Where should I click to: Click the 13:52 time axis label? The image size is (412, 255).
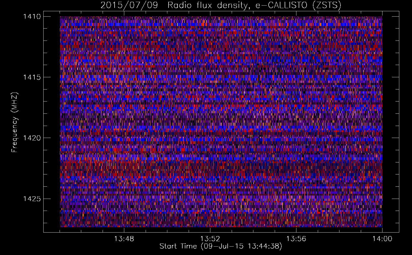point(210,239)
